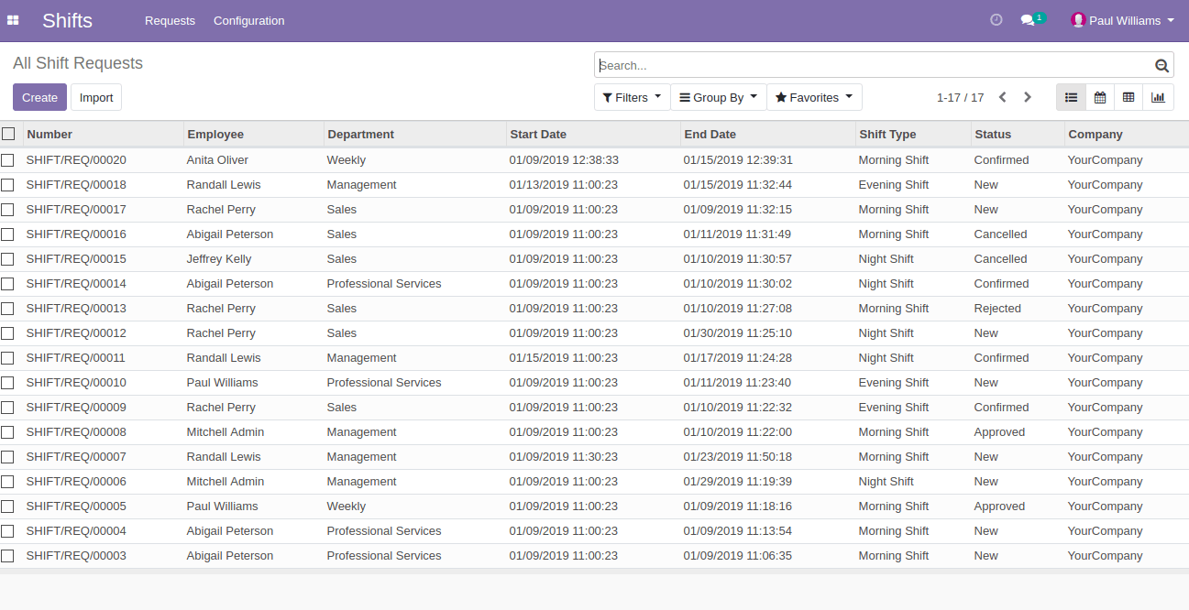The width and height of the screenshot is (1189, 610).
Task: Click start date 01/09/2019 12:38:33
Action: coord(564,160)
